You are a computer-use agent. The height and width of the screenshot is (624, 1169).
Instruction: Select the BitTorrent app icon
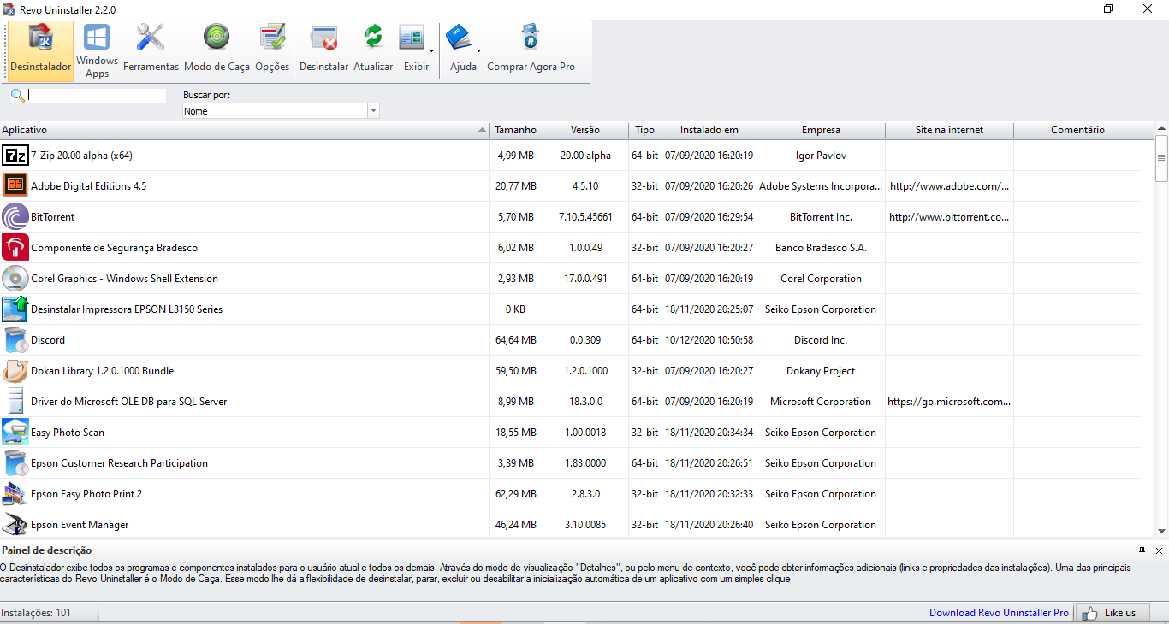(x=15, y=217)
